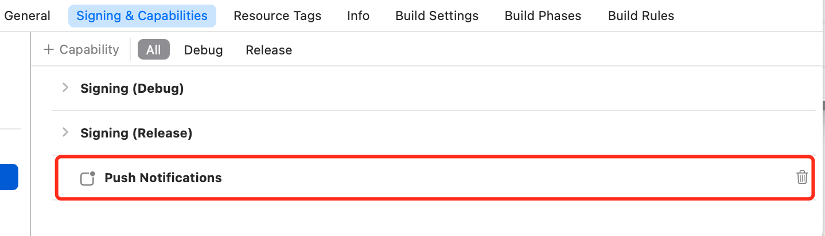Image resolution: width=825 pixels, height=236 pixels.
Task: Expand the Signing (Debug) section chevron
Action: click(x=65, y=88)
